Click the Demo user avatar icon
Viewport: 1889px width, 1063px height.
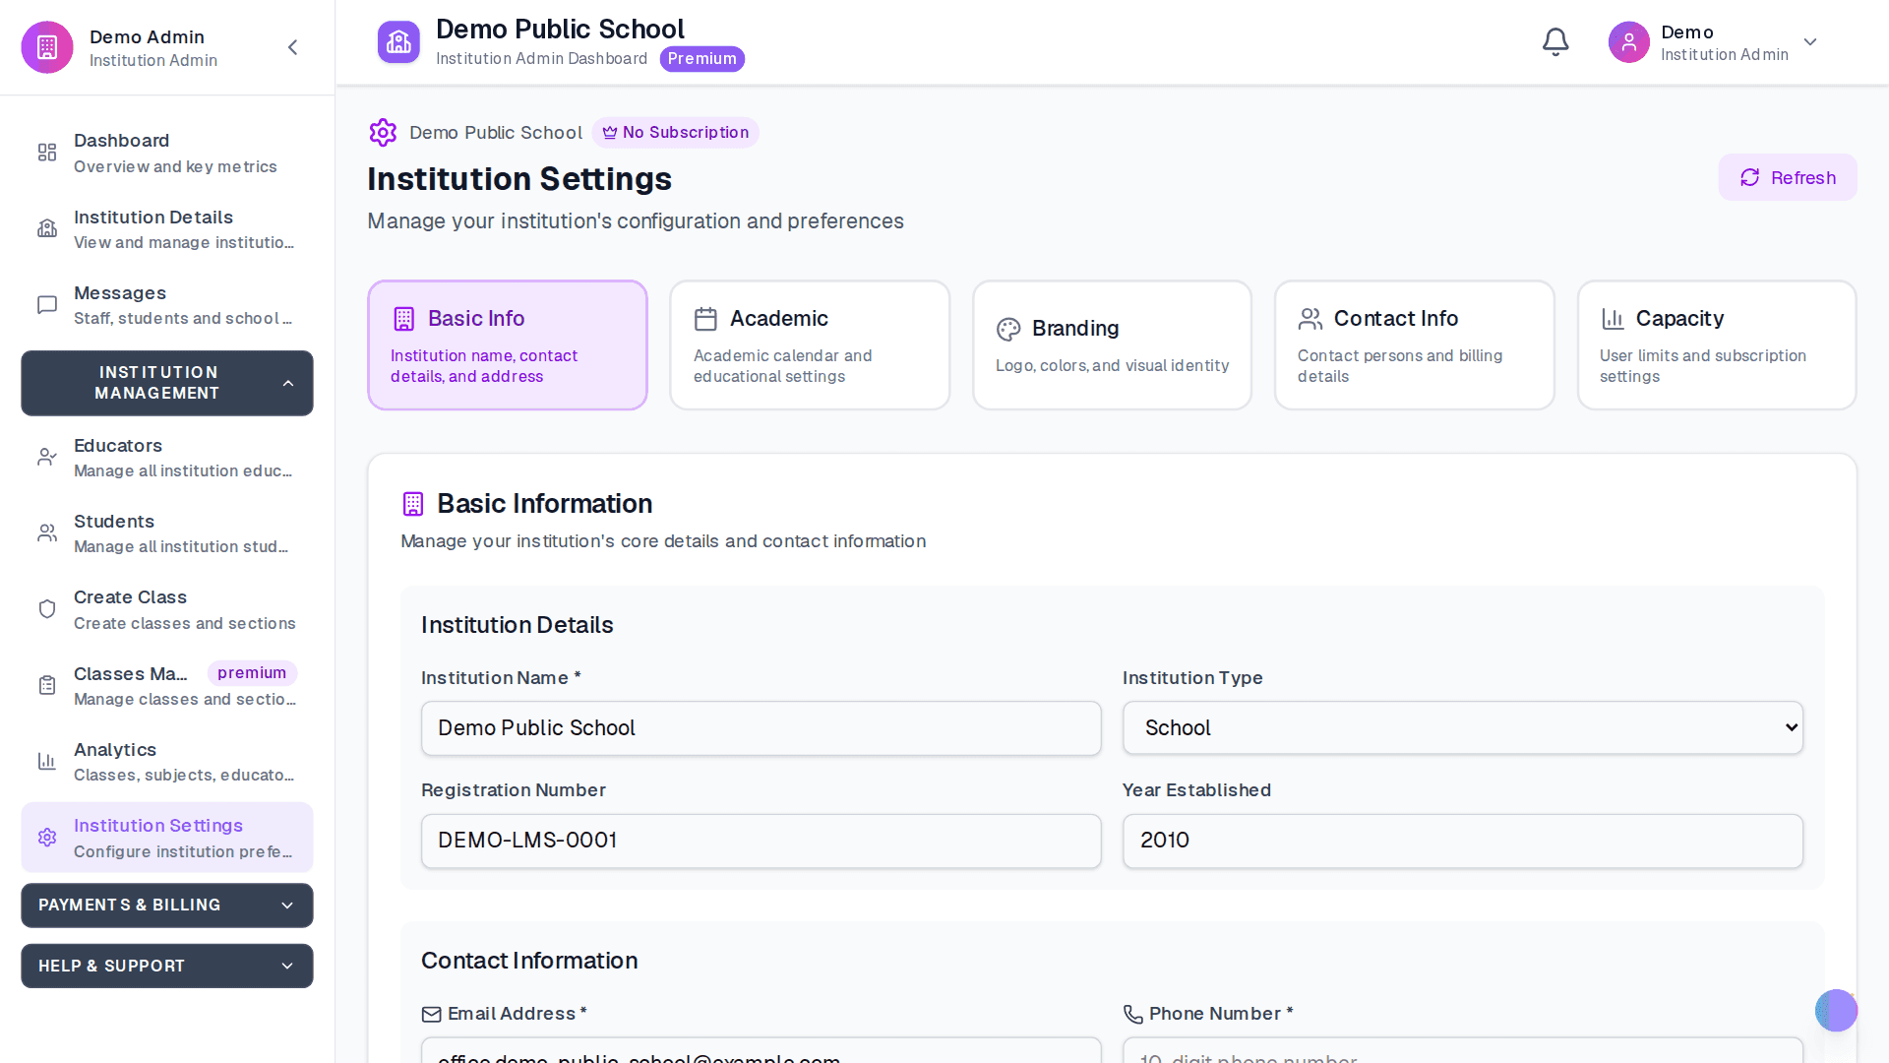click(1628, 42)
